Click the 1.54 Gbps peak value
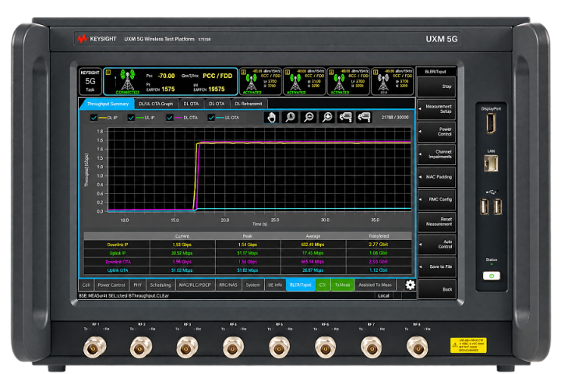 click(247, 245)
